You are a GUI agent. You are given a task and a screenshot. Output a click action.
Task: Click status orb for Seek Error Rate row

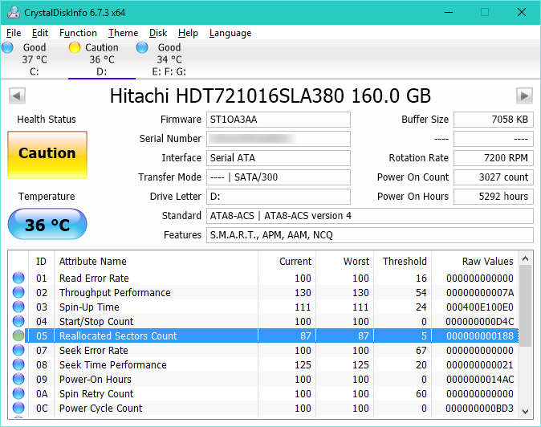[x=18, y=350]
